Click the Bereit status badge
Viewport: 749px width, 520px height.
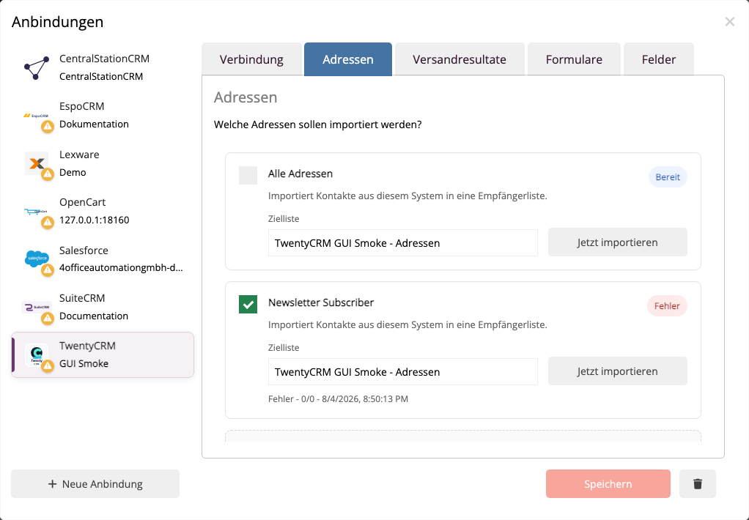pos(668,177)
